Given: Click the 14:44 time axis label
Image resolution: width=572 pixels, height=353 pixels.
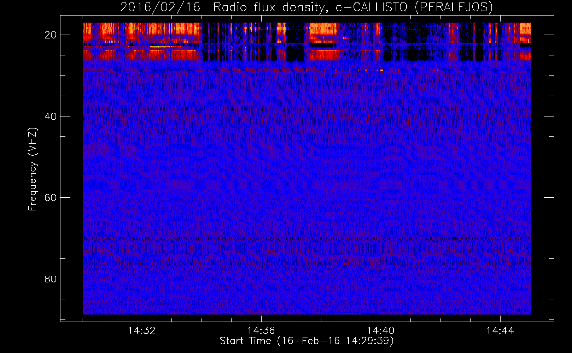Looking at the screenshot, I should tap(500, 331).
